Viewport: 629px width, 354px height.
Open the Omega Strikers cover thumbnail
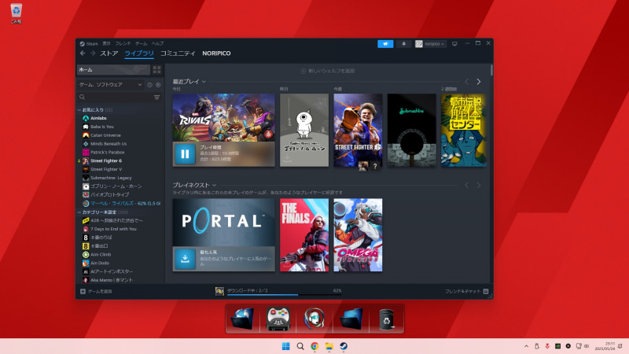click(x=358, y=234)
